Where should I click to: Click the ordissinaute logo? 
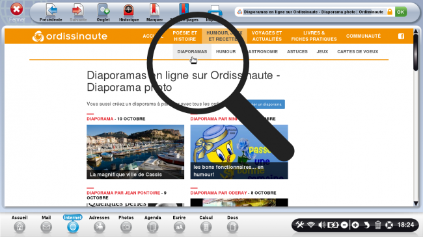coord(70,36)
